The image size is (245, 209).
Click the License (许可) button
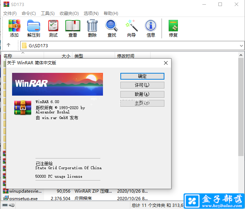[x=142, y=85]
